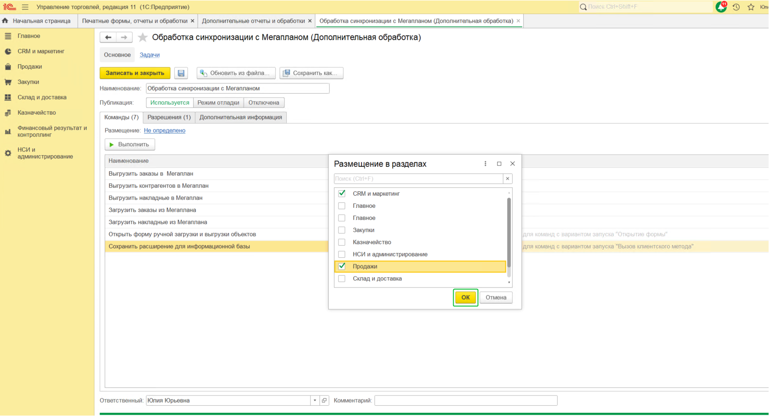Check first Главное checkbox

(342, 206)
